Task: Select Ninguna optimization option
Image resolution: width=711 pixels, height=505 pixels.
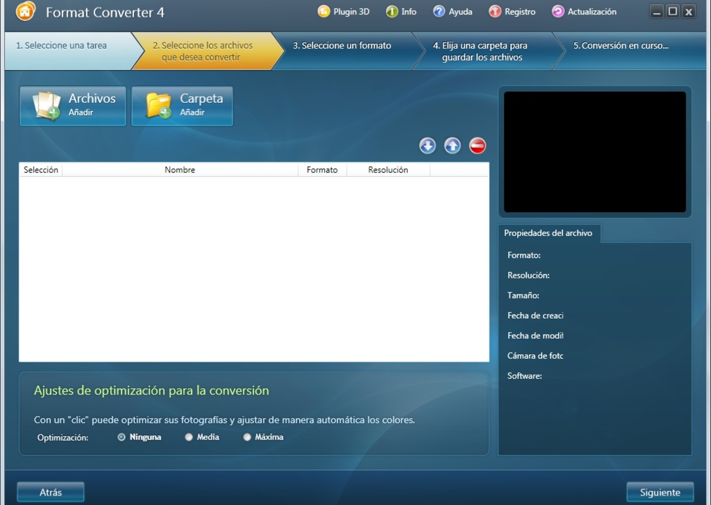Action: coord(139,437)
